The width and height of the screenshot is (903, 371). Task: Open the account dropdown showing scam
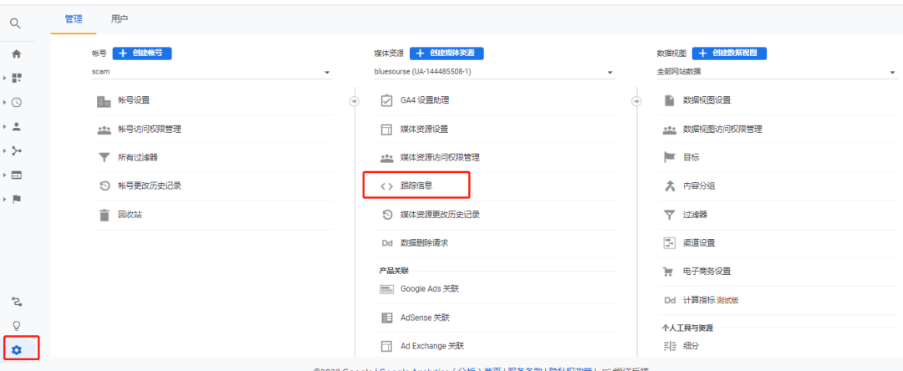pos(212,72)
